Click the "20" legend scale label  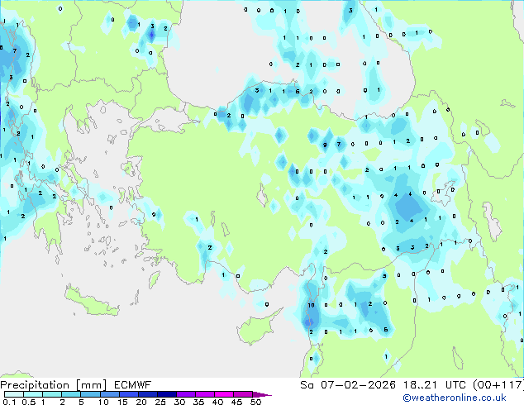pyautogui.click(x=141, y=402)
